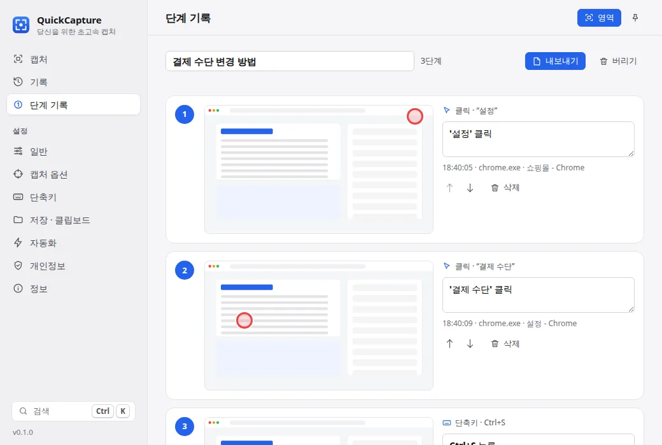Move step 2 '결제 수단' up arrow
This screenshot has height=445, width=662.
tap(449, 344)
